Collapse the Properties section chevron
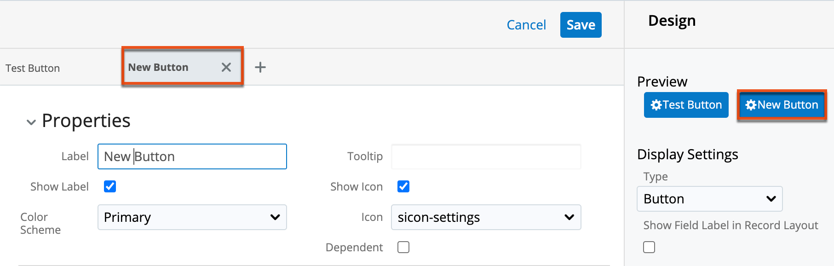The image size is (834, 266). (30, 121)
